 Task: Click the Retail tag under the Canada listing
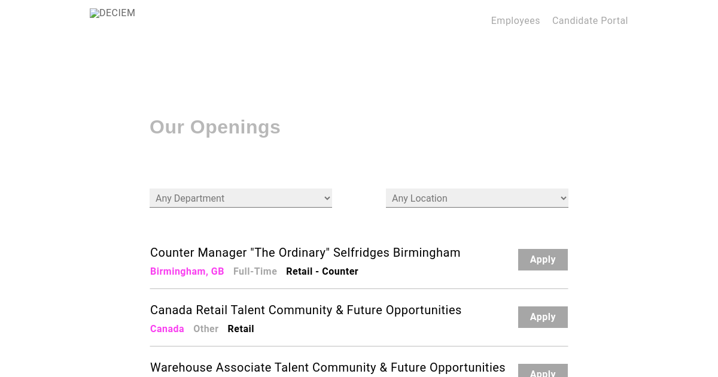click(x=241, y=329)
